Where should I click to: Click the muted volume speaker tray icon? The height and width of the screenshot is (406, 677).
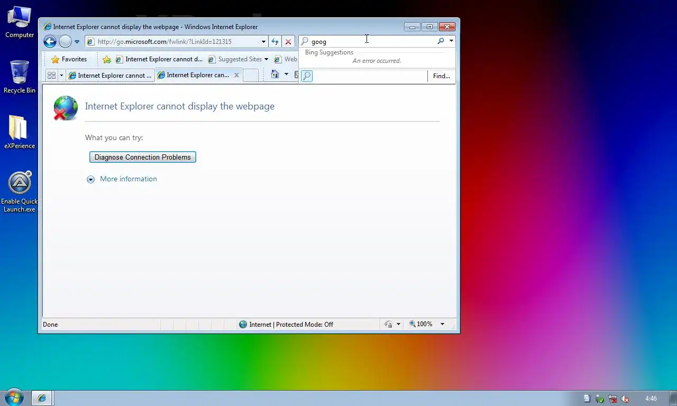[625, 399]
